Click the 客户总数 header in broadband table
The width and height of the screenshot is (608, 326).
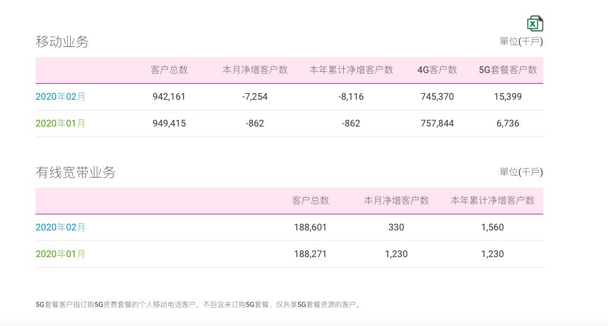click(310, 200)
